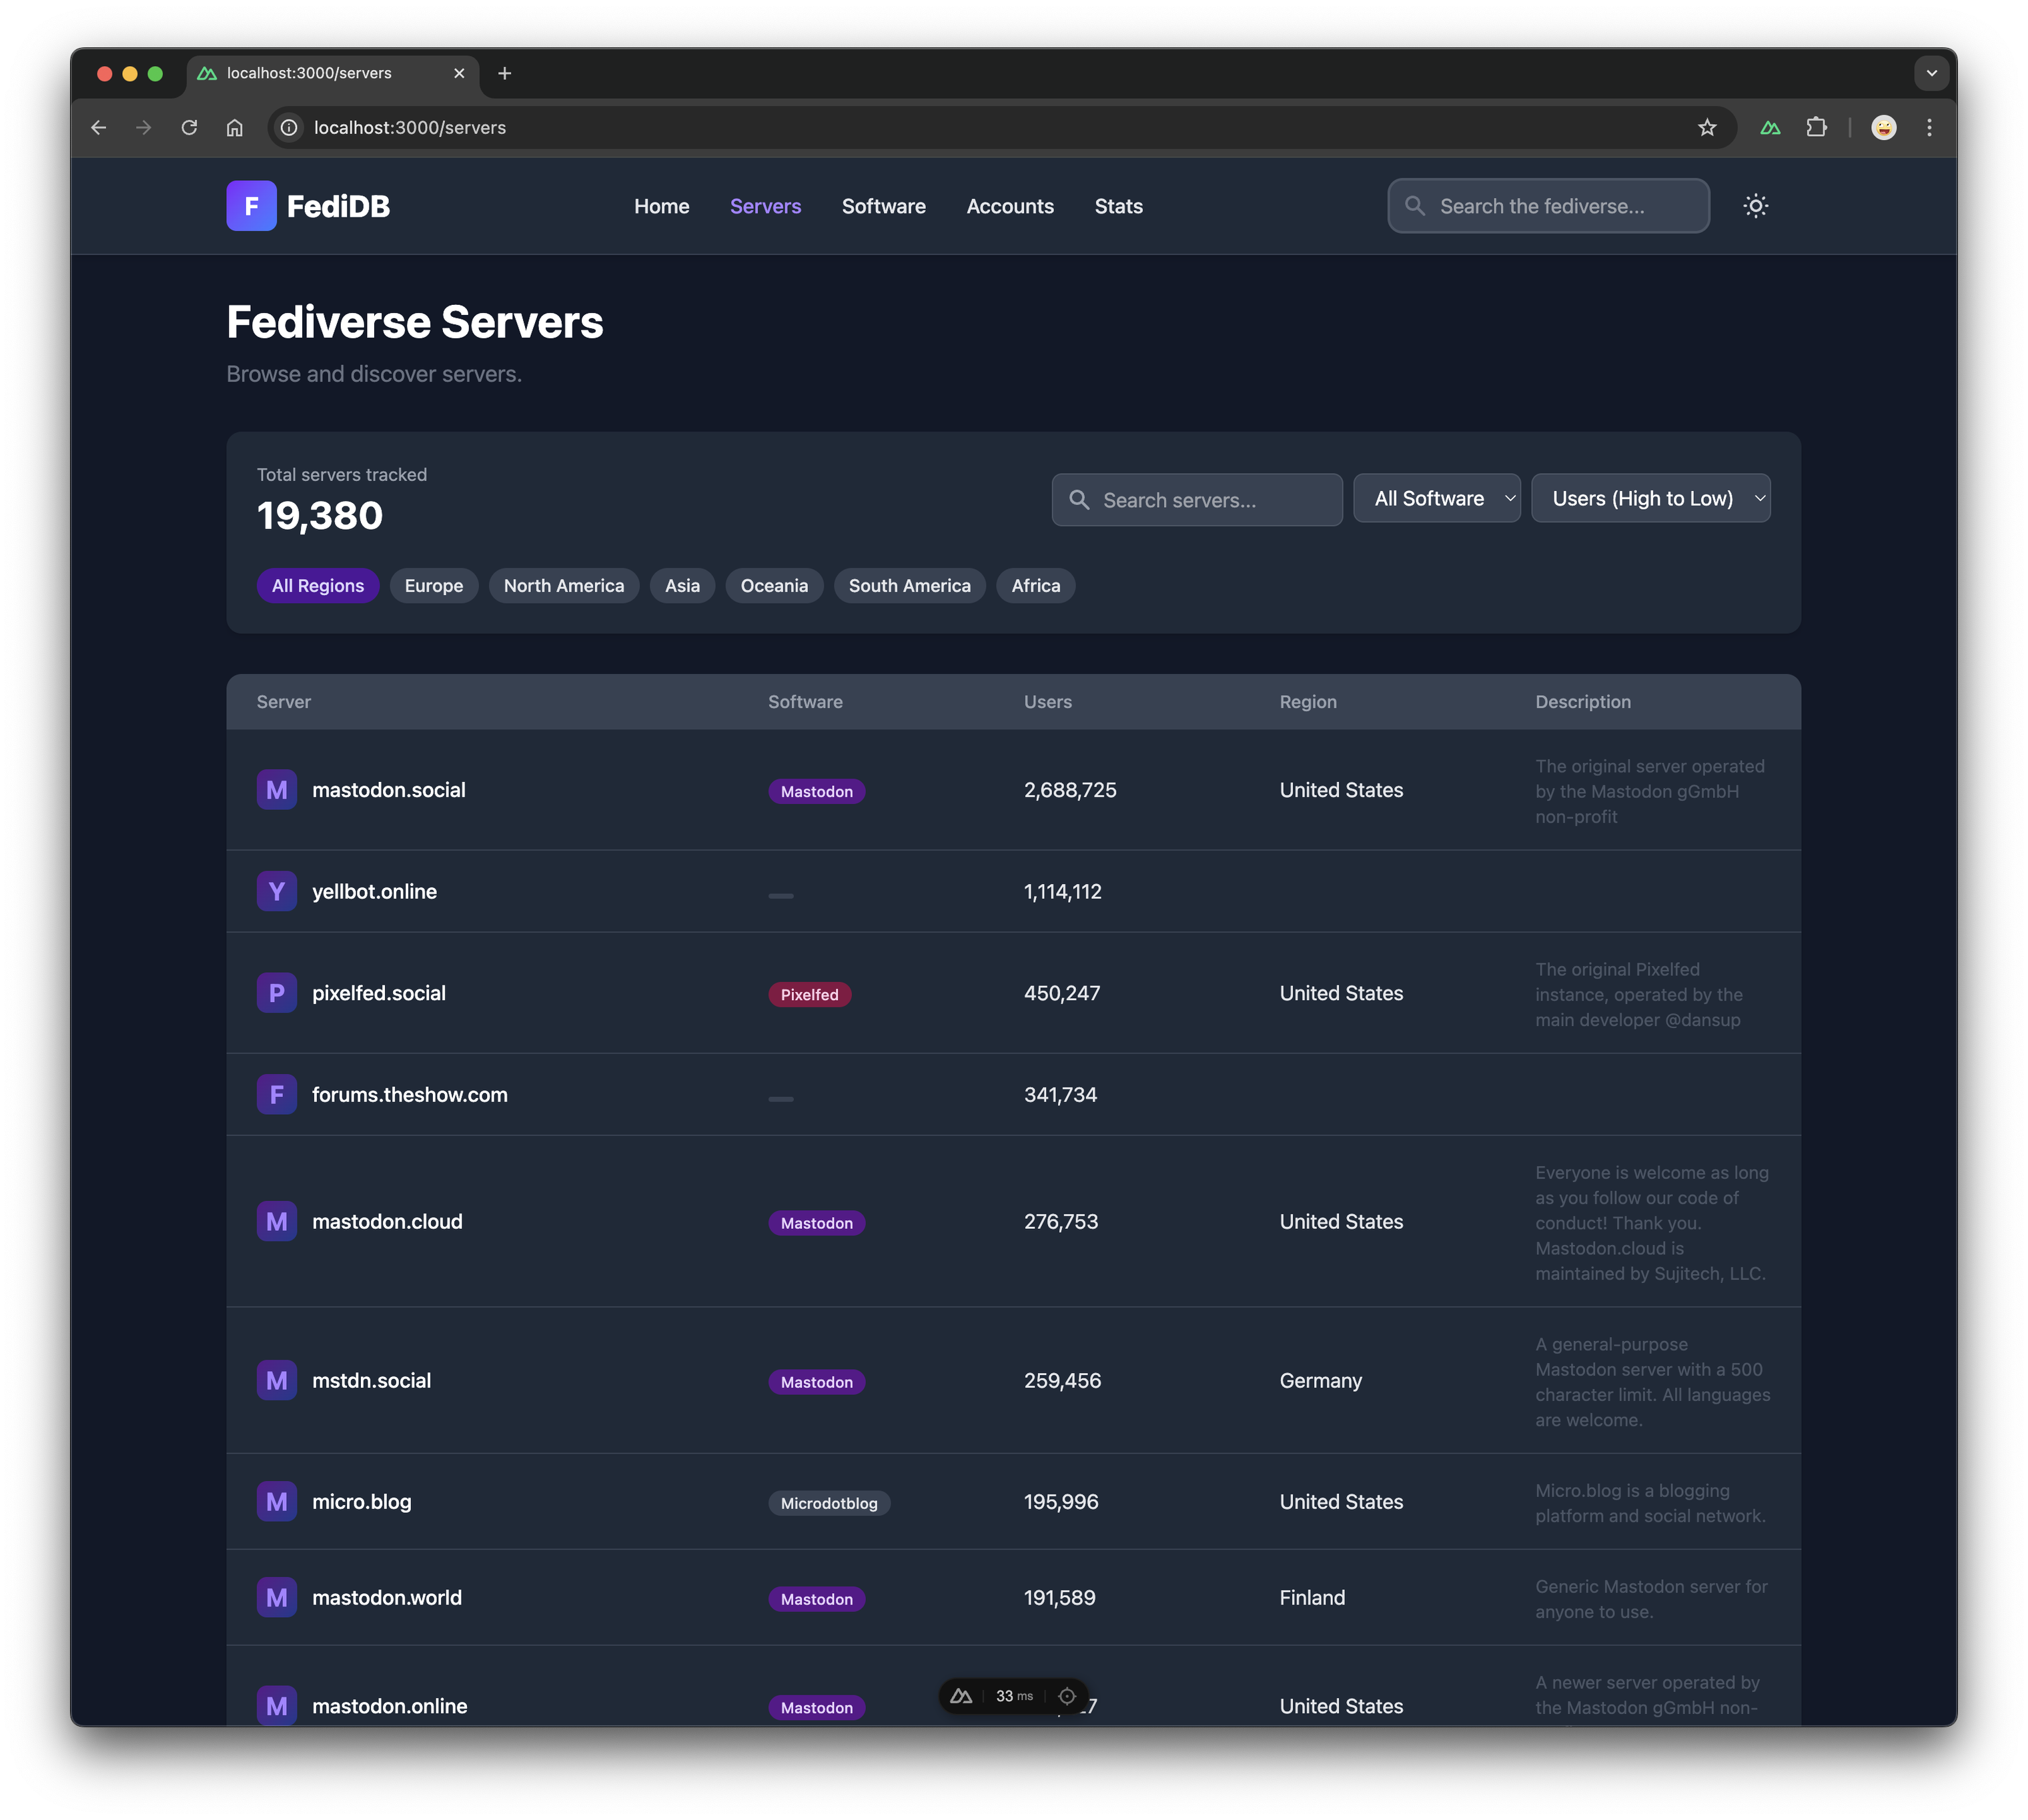This screenshot has width=2028, height=1820.
Task: Click the Pixelfed software badge
Action: pyautogui.click(x=810, y=994)
